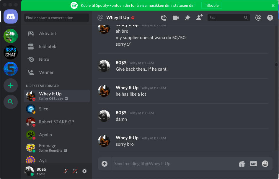279x179 pixels.
Task: Click Whey It Up name above 'sorry bro'
Action: (127, 138)
